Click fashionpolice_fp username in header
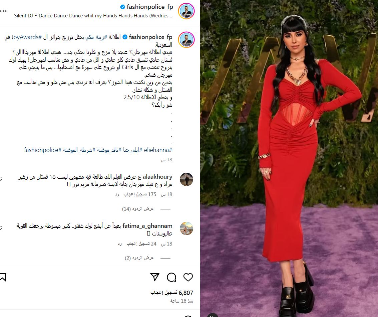 [150, 7]
